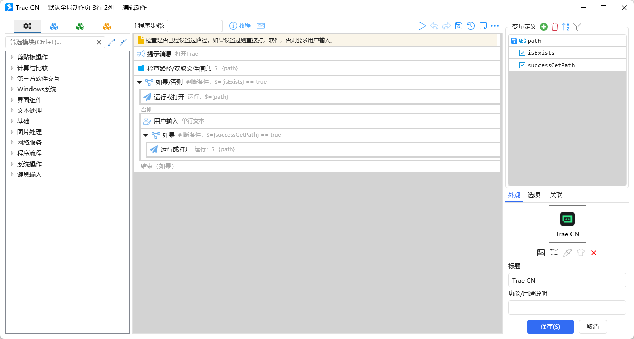Select the 运行或打开 step under 如果/否则
This screenshot has width=634, height=339.
point(321,97)
